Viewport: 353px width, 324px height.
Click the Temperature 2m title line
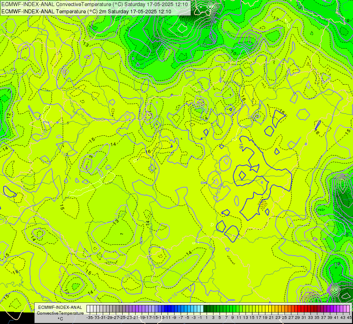coord(86,12)
